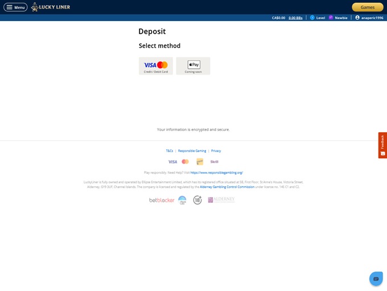Click the 18+ age restriction icon
387x291 pixels.
[197, 200]
